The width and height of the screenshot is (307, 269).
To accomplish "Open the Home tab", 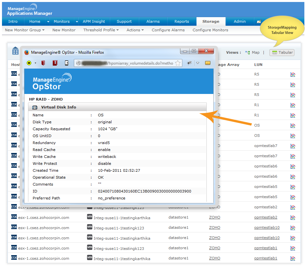I will point(35,21).
